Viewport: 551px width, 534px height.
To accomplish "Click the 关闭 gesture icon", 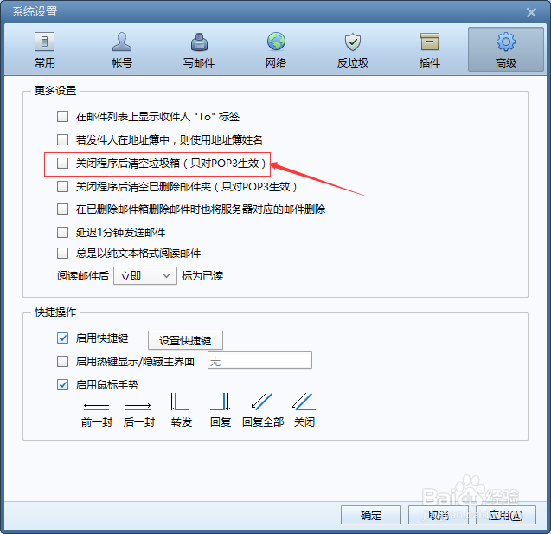I will [x=304, y=402].
